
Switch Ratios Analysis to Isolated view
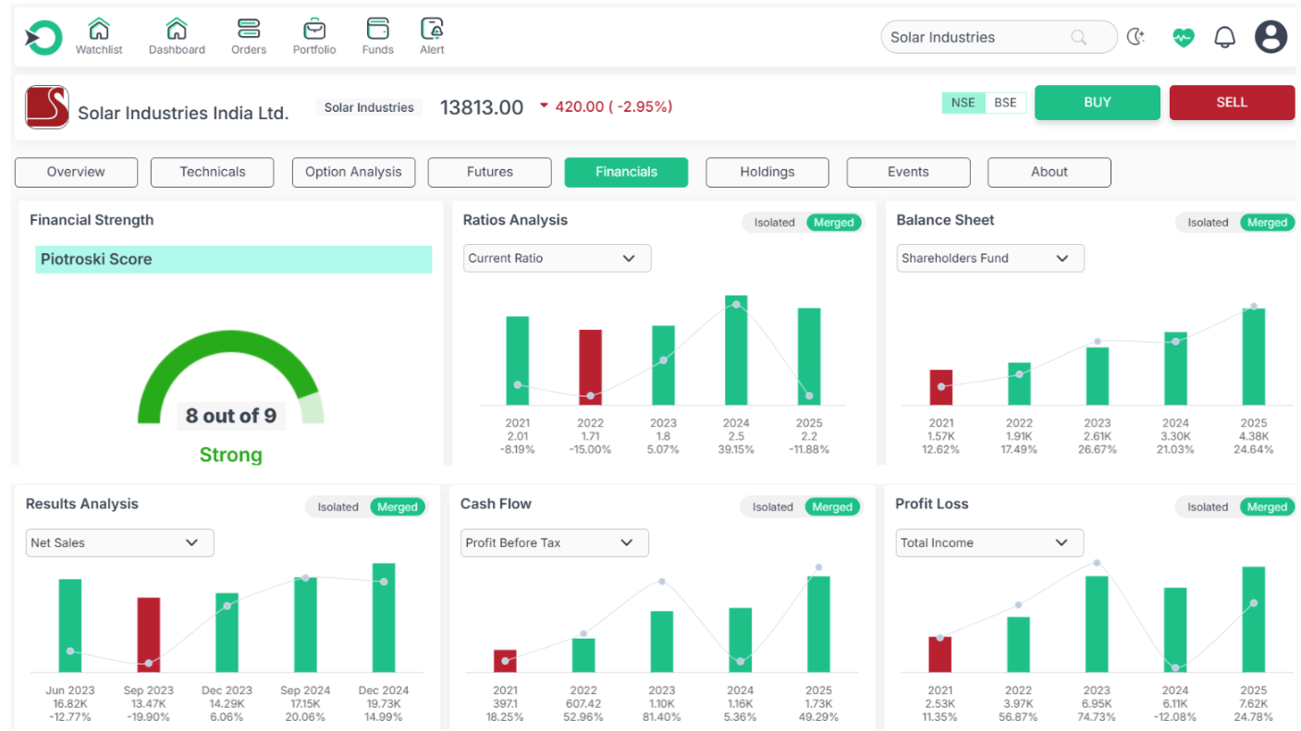(x=774, y=223)
